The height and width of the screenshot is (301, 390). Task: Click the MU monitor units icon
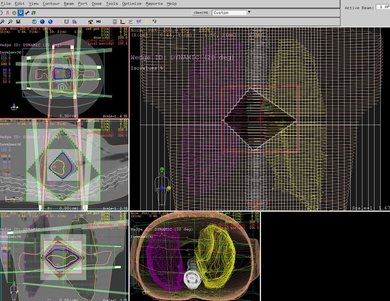[x=99, y=21]
